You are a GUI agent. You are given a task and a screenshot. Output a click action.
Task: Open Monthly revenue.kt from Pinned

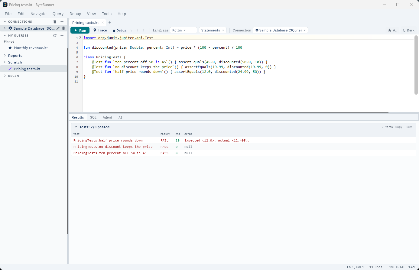(x=31, y=48)
